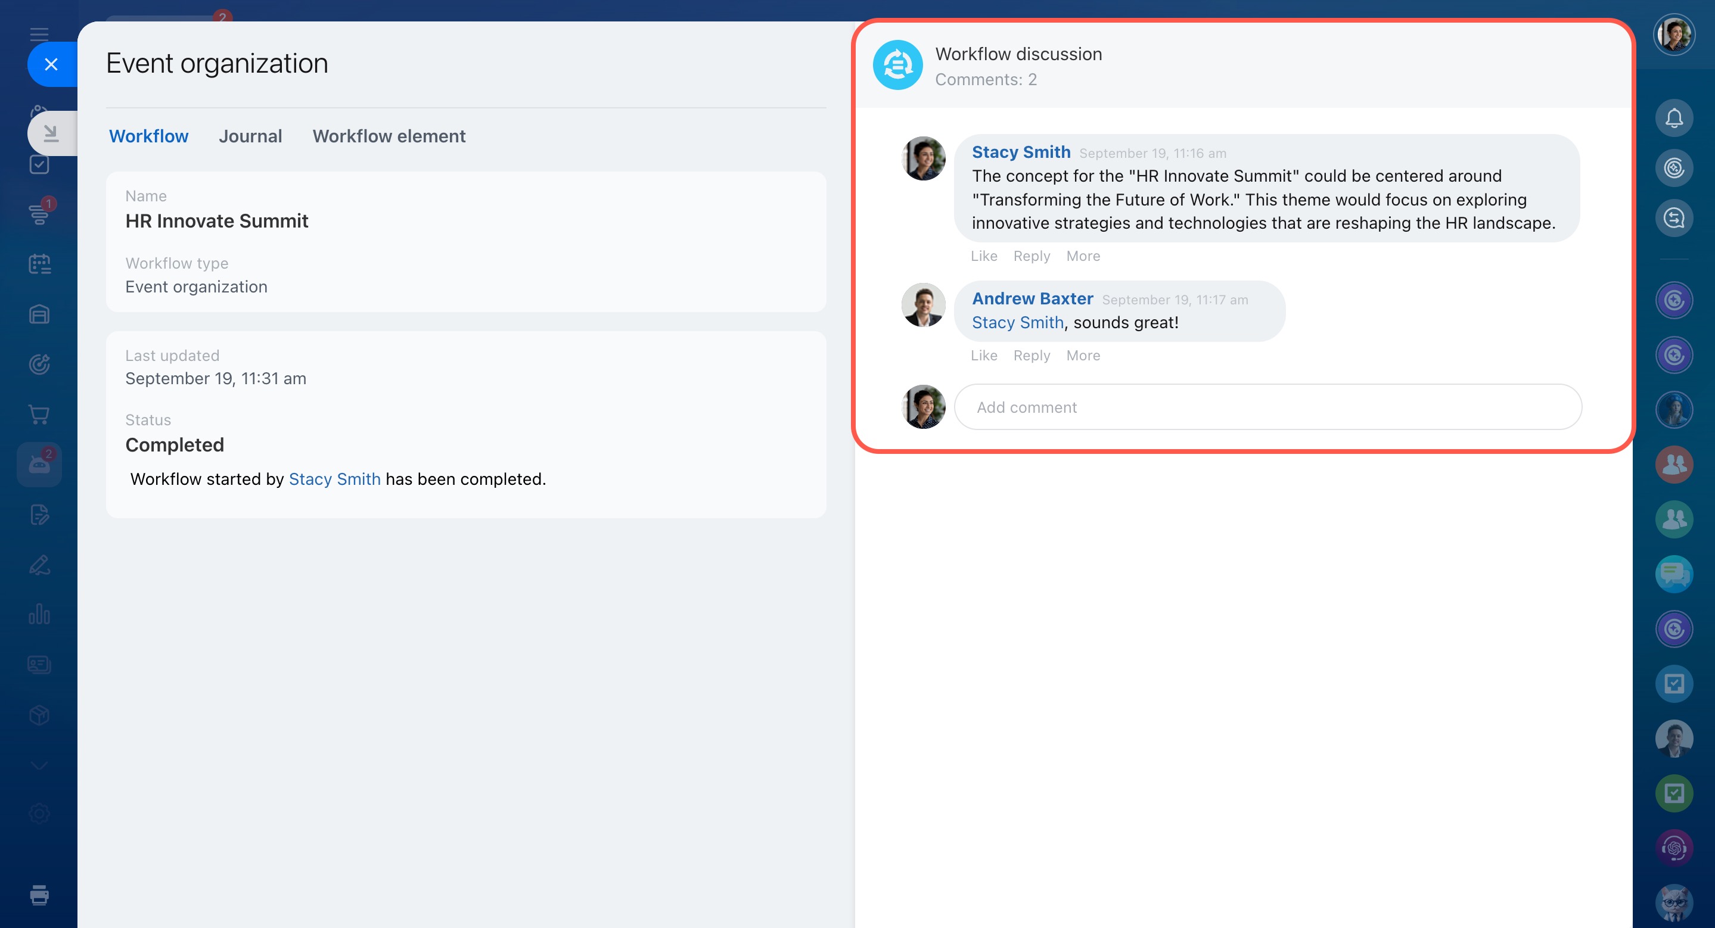Open the hamburger menu icon
This screenshot has width=1715, height=928.
click(39, 34)
